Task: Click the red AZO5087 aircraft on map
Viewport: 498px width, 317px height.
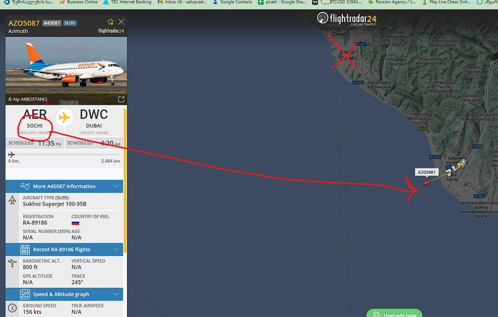Action: 427,182
